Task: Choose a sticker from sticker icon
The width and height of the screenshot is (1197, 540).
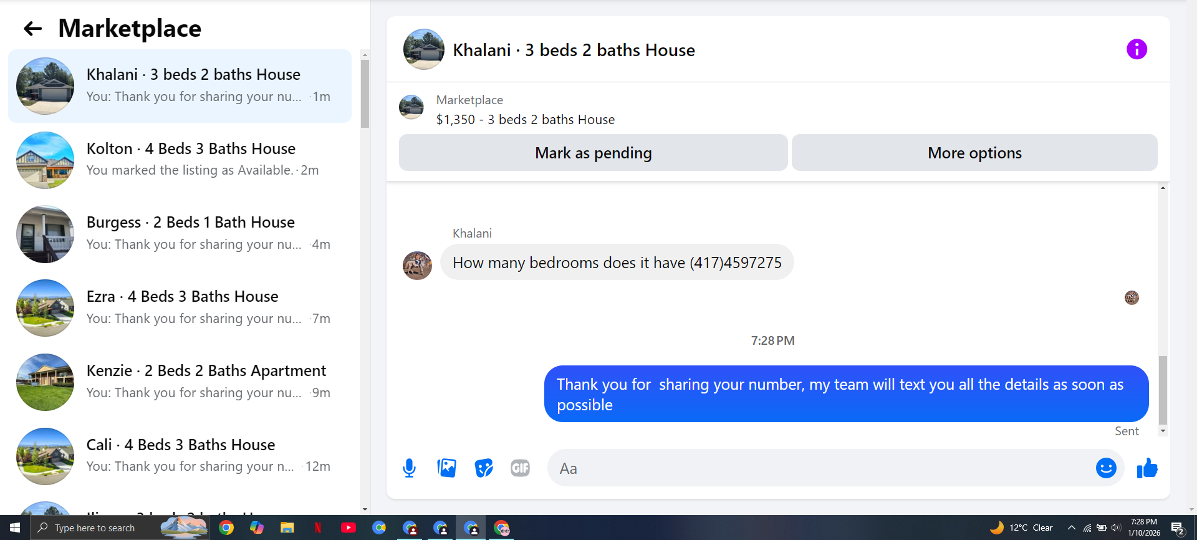Action: point(484,468)
